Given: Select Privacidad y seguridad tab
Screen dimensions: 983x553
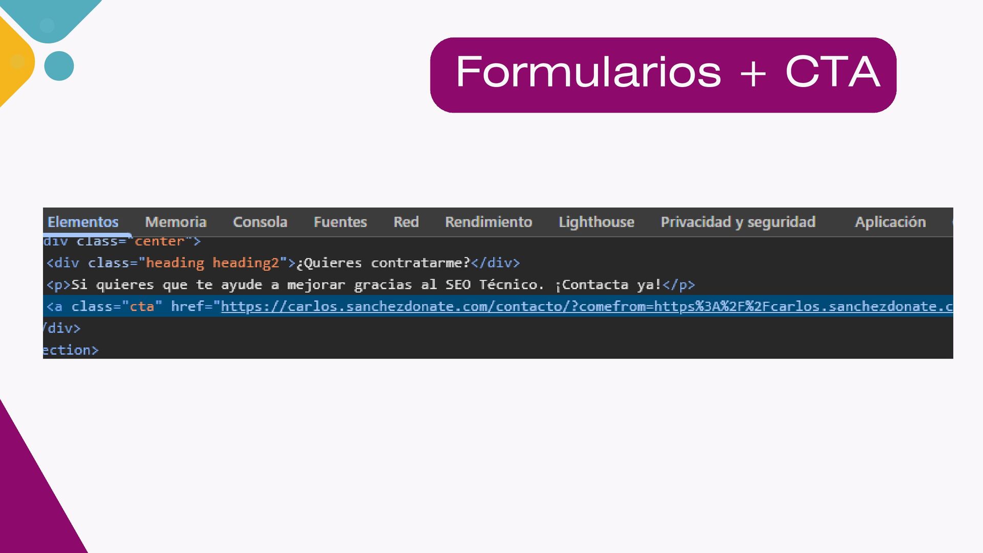Looking at the screenshot, I should click(738, 222).
